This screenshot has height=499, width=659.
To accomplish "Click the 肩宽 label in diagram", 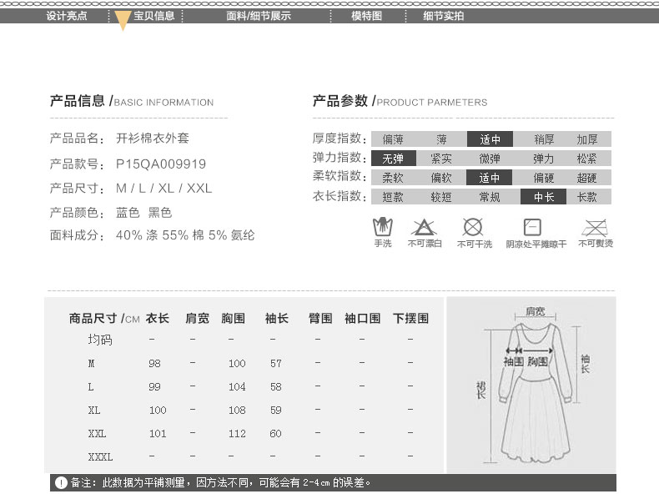I will 535,311.
